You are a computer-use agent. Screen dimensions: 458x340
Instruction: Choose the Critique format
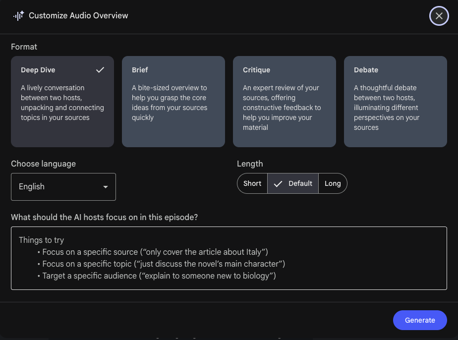click(284, 102)
